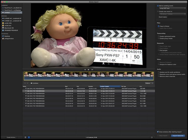
Task: Open the Untitled path popup
Action: pos(34,83)
